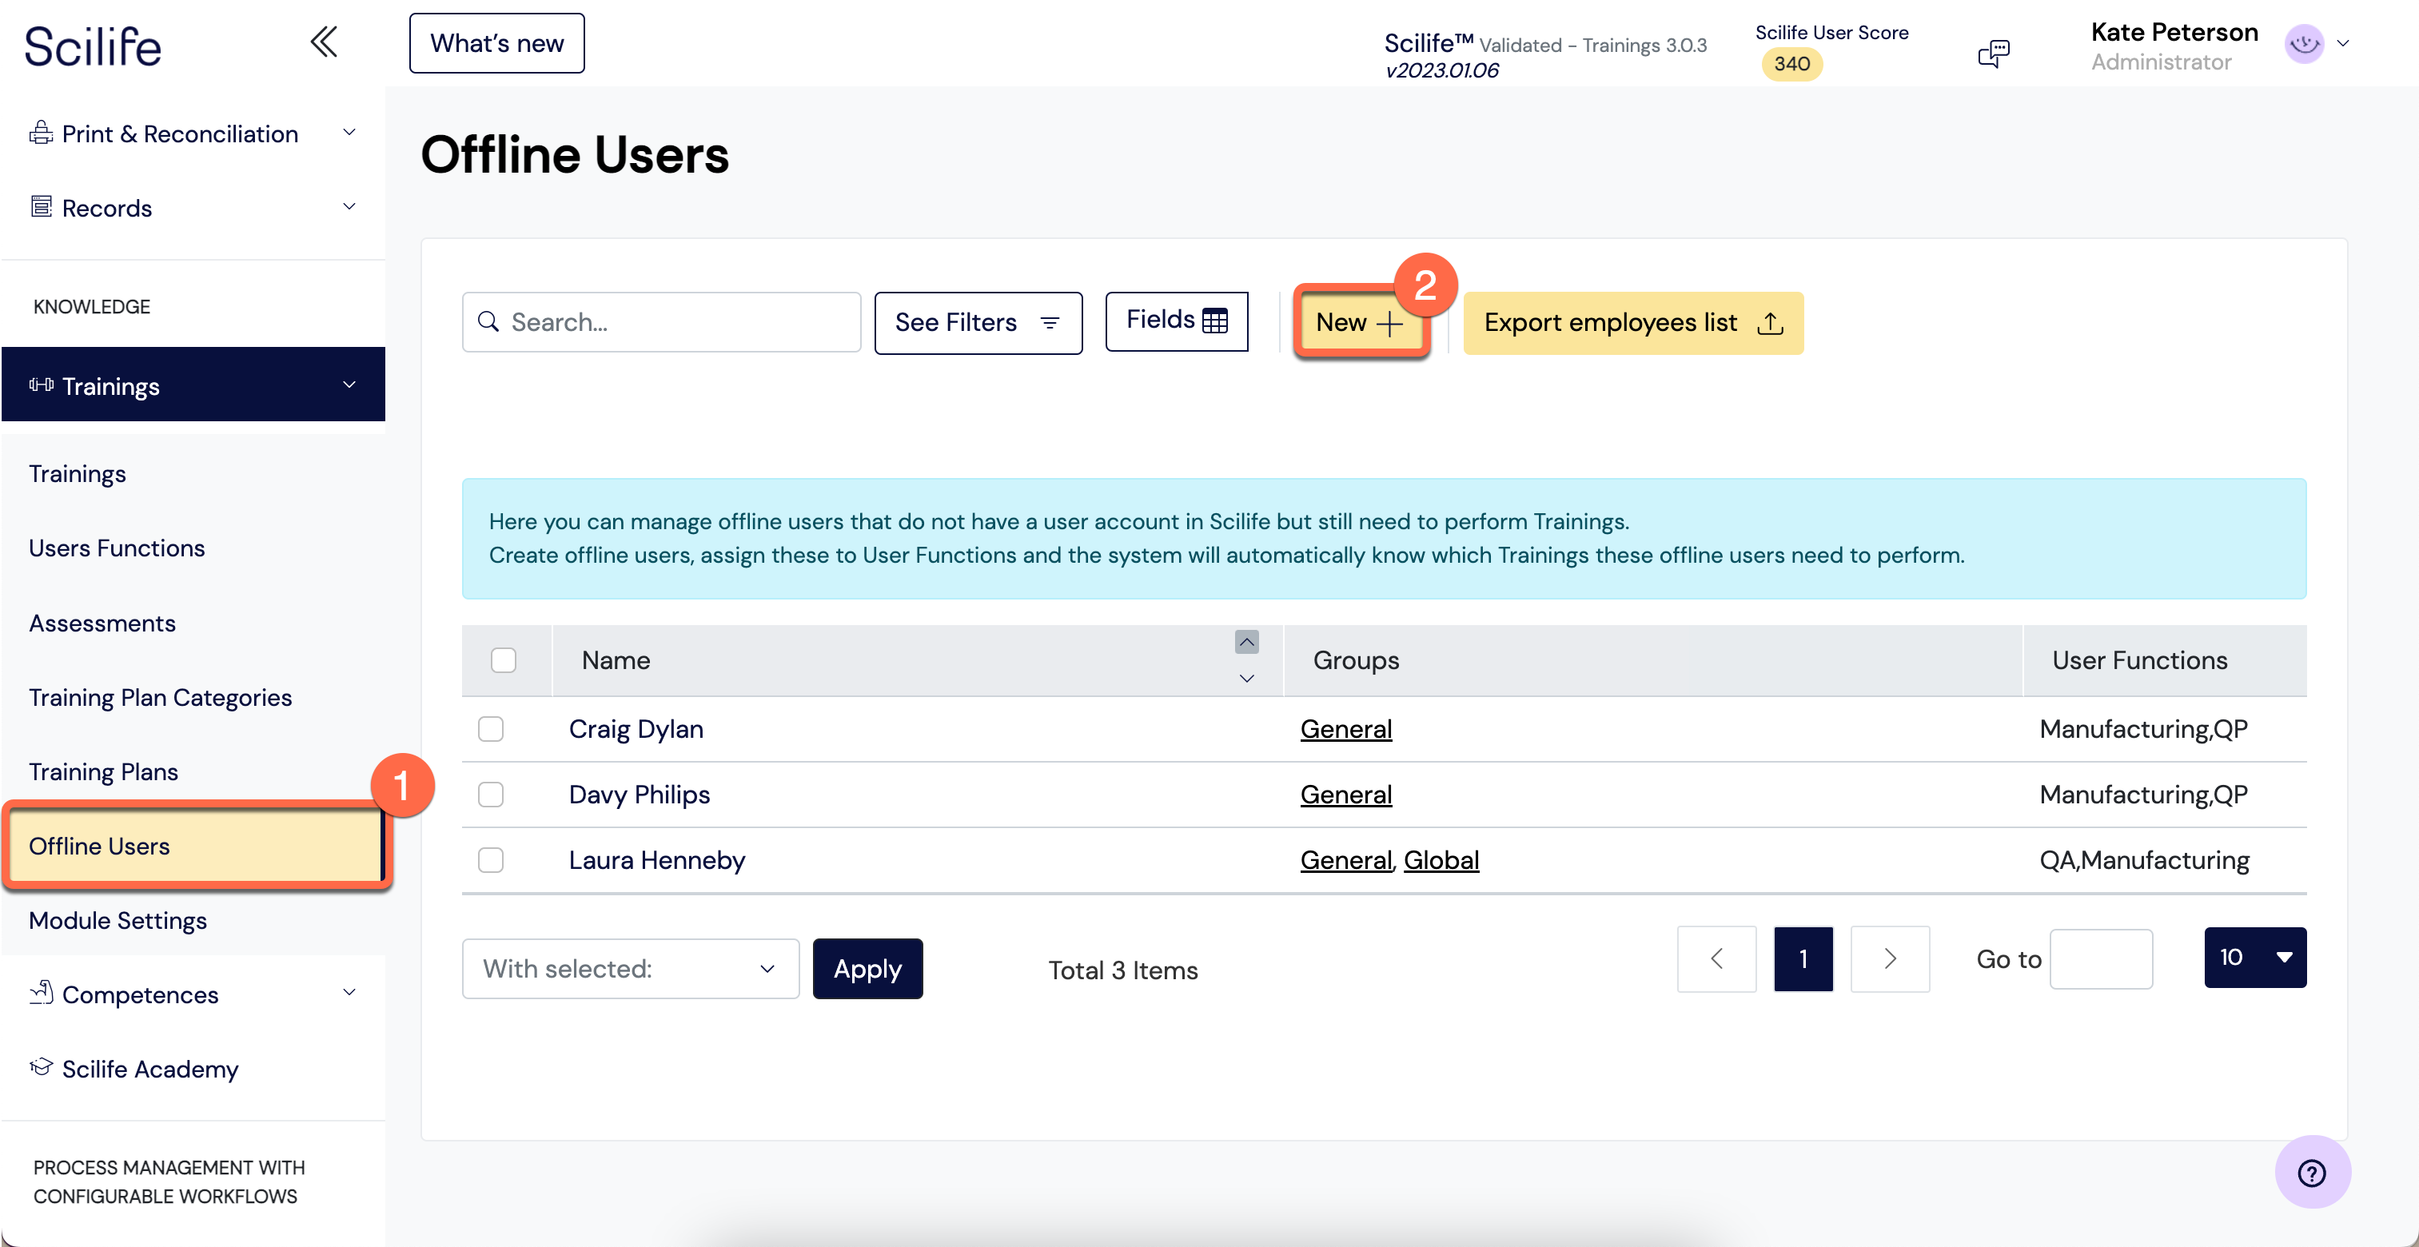This screenshot has width=2419, height=1247.
Task: Collapse the sidebar with double-chevron icon
Action: click(x=324, y=42)
